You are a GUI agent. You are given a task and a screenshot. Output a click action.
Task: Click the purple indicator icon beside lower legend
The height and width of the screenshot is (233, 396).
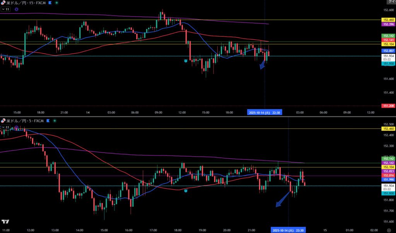pos(16,127)
